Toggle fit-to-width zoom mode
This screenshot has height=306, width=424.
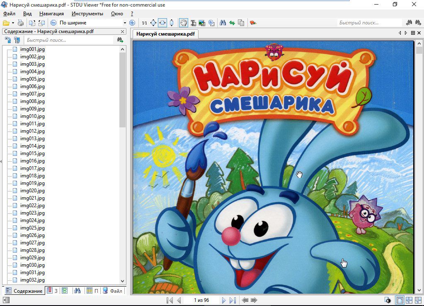[162, 23]
